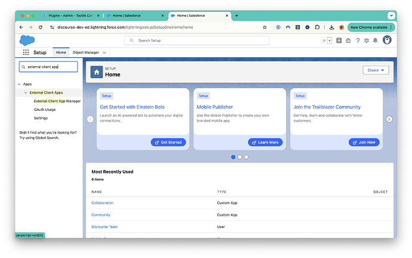Open the Help question mark icon
Viewport: 412px width, 258px height.
pyautogui.click(x=358, y=41)
